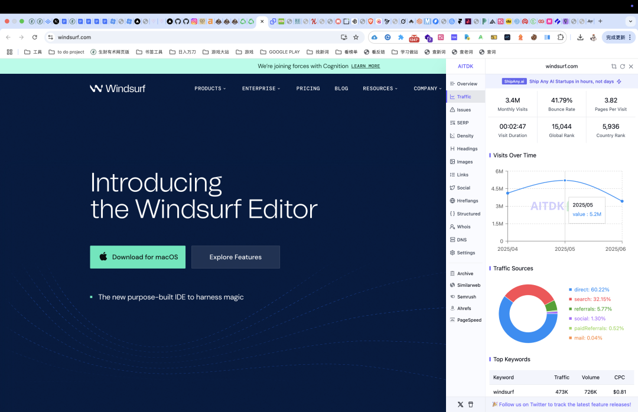Viewport: 638px width, 412px height.
Task: Click the X (Twitter) icon in AITDK footer
Action: pyautogui.click(x=460, y=405)
